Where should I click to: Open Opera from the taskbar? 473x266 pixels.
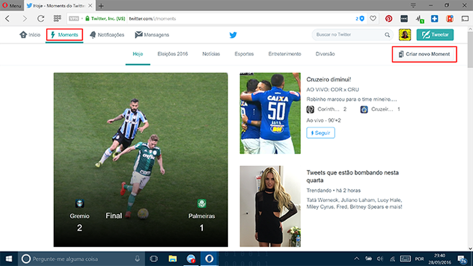(210, 259)
